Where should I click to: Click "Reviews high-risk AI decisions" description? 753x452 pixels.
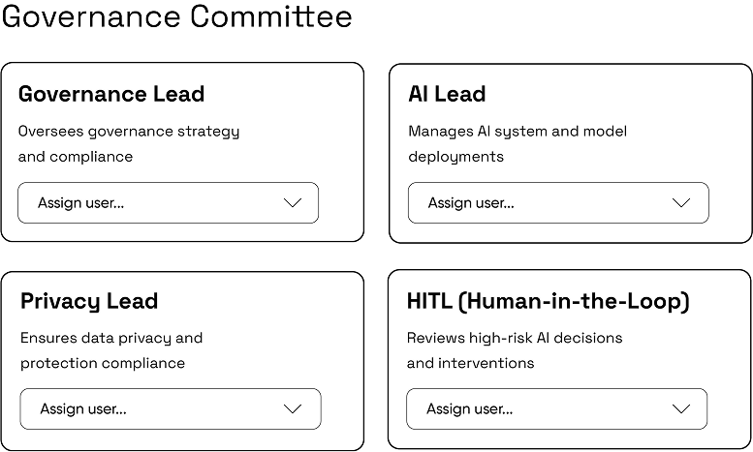coord(515,338)
